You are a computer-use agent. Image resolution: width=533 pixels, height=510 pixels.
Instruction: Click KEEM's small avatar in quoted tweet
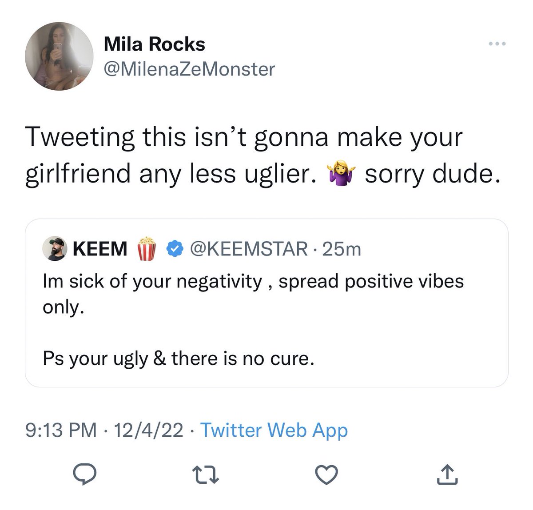coord(56,248)
